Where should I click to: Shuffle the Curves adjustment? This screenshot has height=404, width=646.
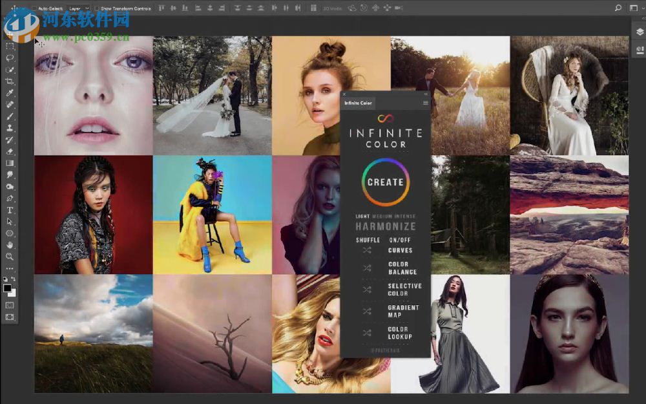point(367,250)
